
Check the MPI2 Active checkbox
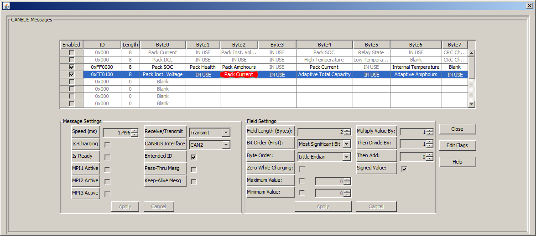[107, 182]
